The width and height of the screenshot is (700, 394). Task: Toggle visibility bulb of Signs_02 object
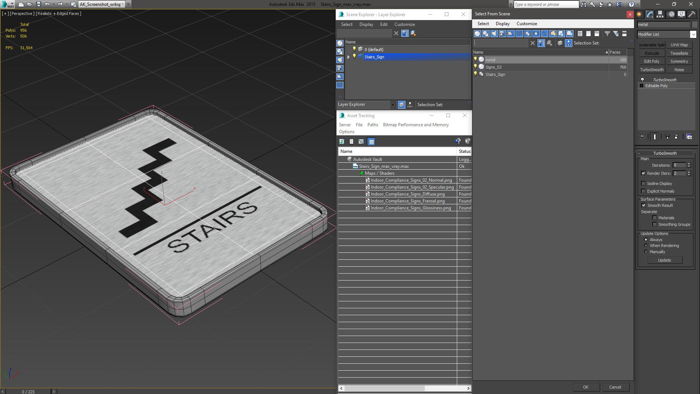[475, 66]
